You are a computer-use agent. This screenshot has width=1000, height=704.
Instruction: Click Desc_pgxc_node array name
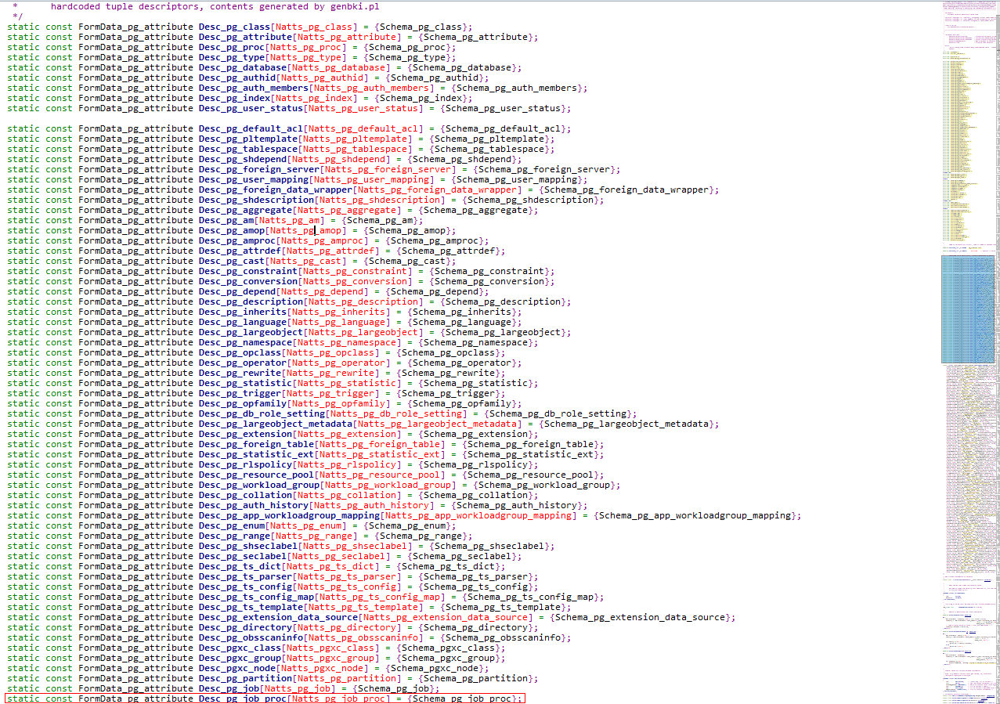point(237,668)
